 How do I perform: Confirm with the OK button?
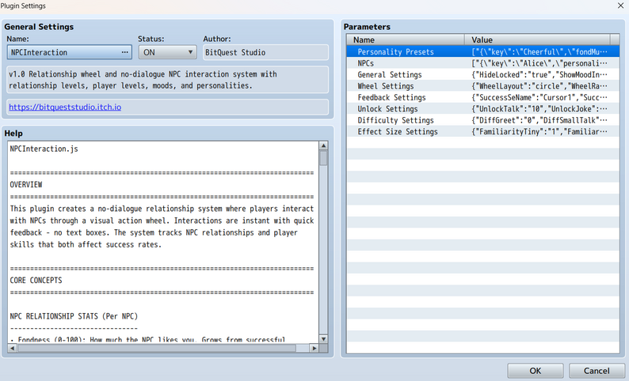coord(536,371)
